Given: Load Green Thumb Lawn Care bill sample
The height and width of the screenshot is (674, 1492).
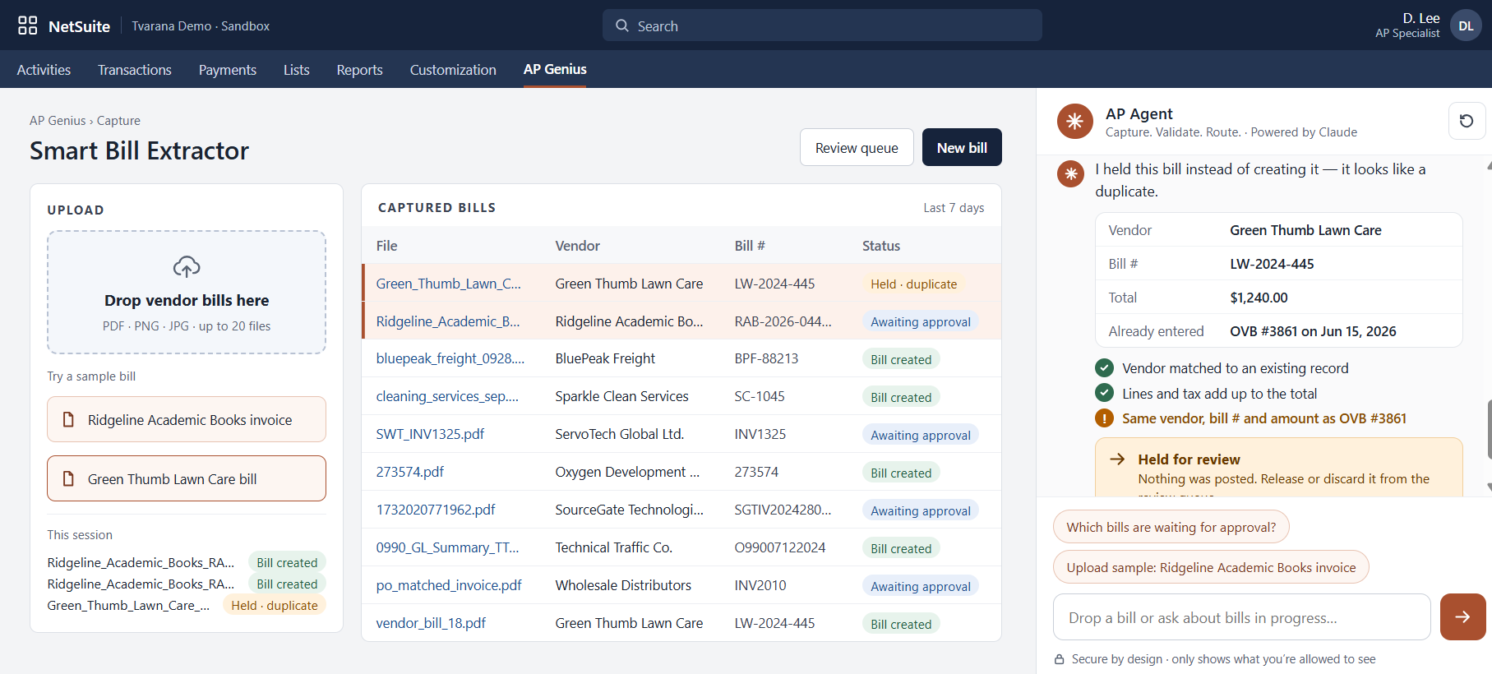Looking at the screenshot, I should click(187, 478).
